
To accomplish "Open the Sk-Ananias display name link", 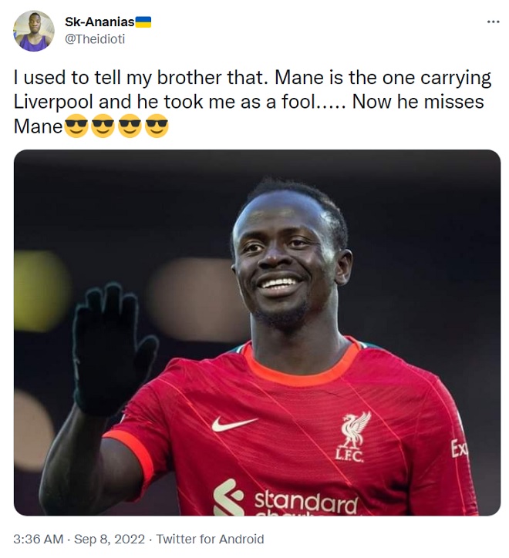I will 99,22.
